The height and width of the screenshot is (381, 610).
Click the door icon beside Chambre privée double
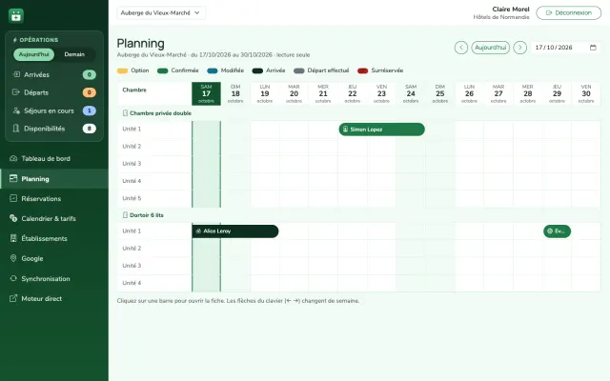point(125,113)
